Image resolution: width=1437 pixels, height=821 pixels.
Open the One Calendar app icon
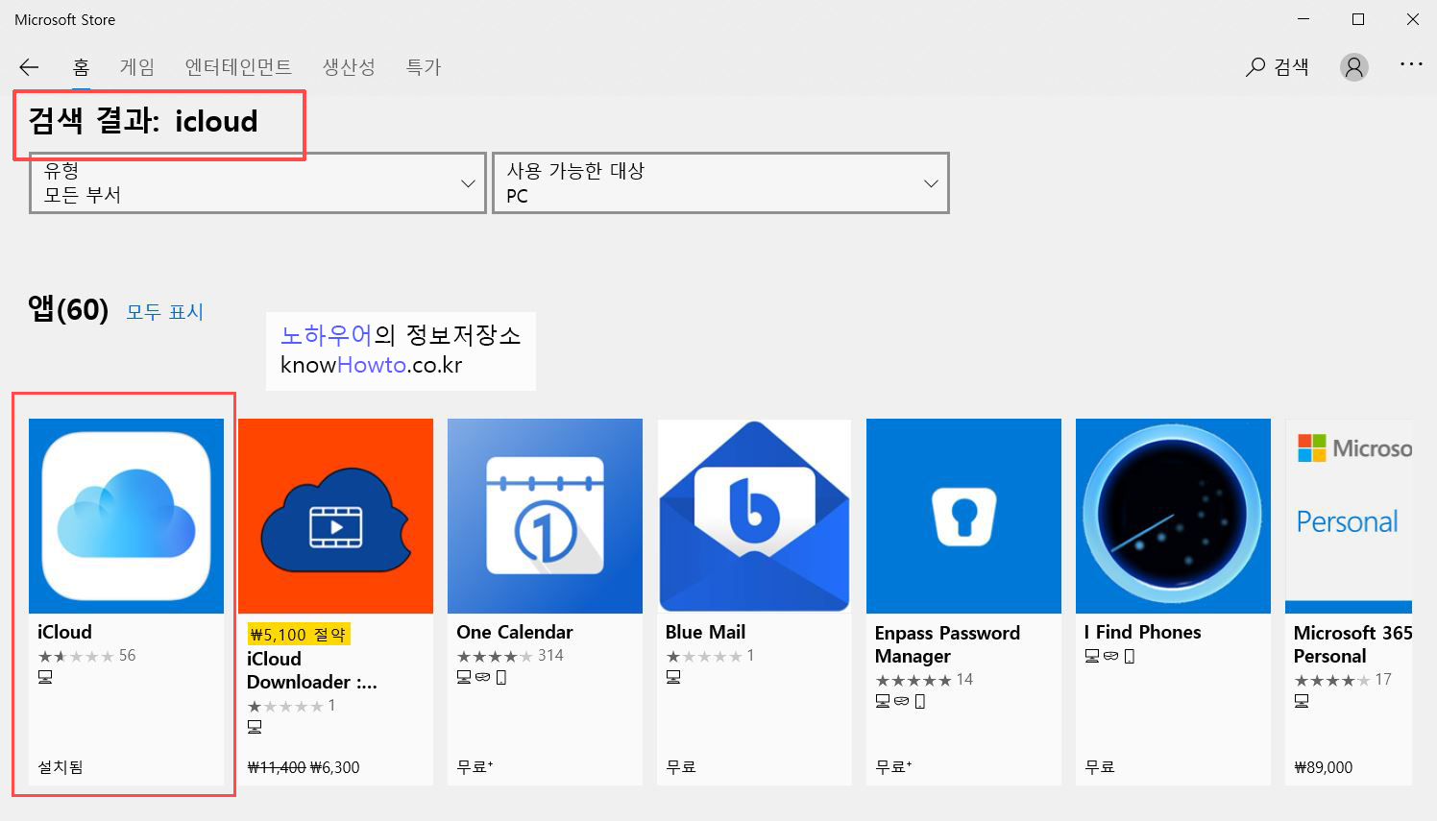pyautogui.click(x=545, y=516)
